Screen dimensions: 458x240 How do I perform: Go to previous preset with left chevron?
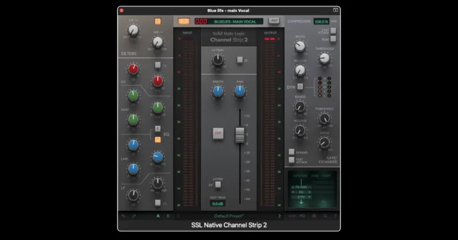pos(178,216)
